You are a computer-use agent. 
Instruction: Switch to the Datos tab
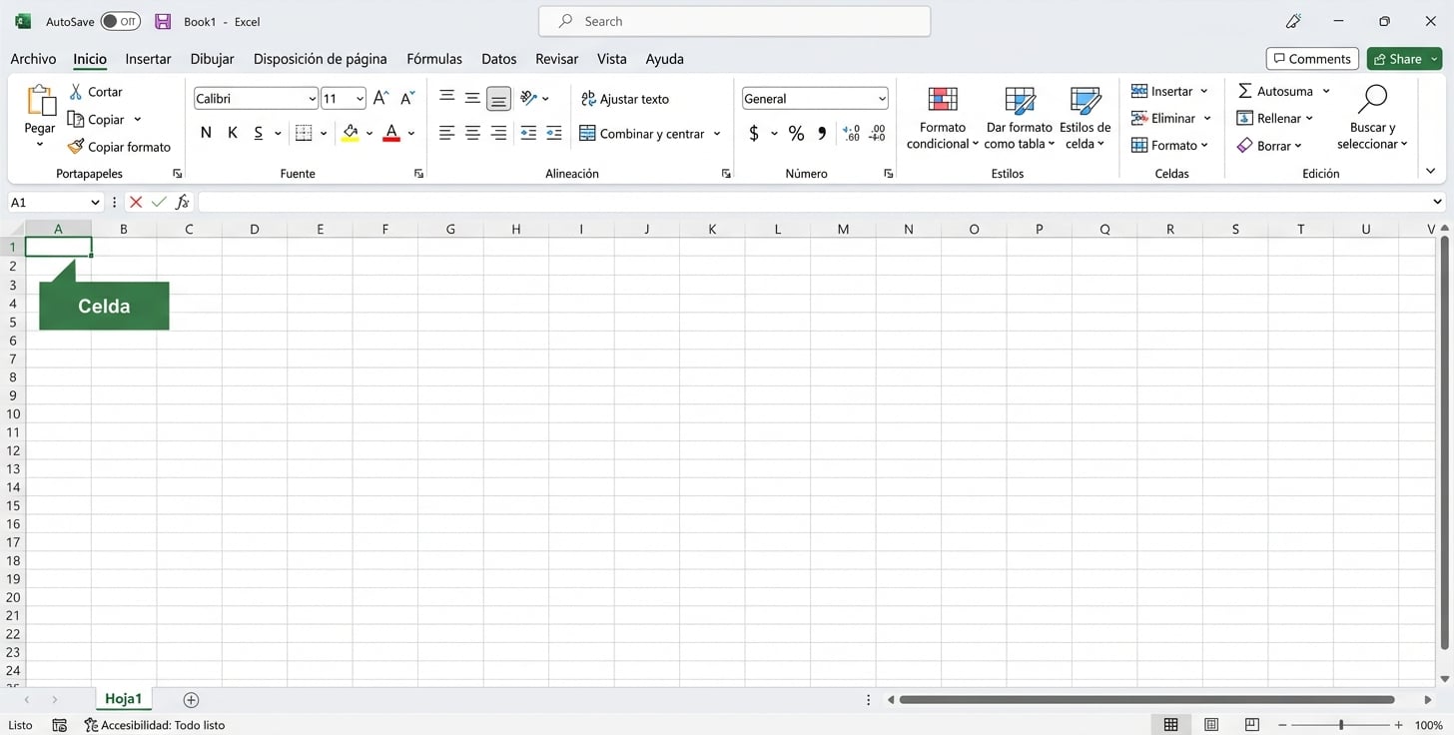click(x=498, y=59)
